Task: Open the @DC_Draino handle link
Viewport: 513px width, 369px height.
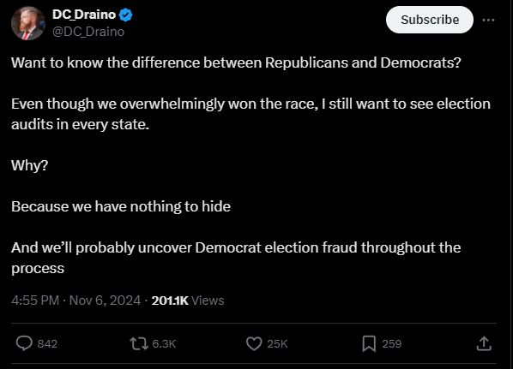Action: pyautogui.click(x=88, y=32)
